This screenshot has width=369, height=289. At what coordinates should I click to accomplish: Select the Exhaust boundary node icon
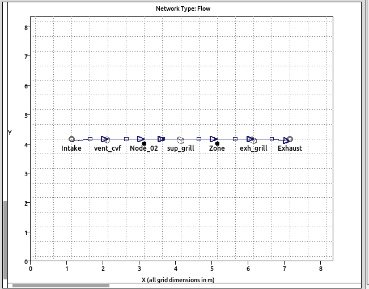[290, 139]
